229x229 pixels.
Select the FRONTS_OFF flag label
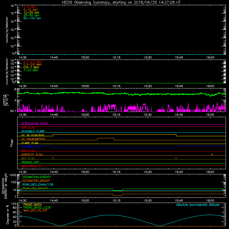click(x=30, y=162)
